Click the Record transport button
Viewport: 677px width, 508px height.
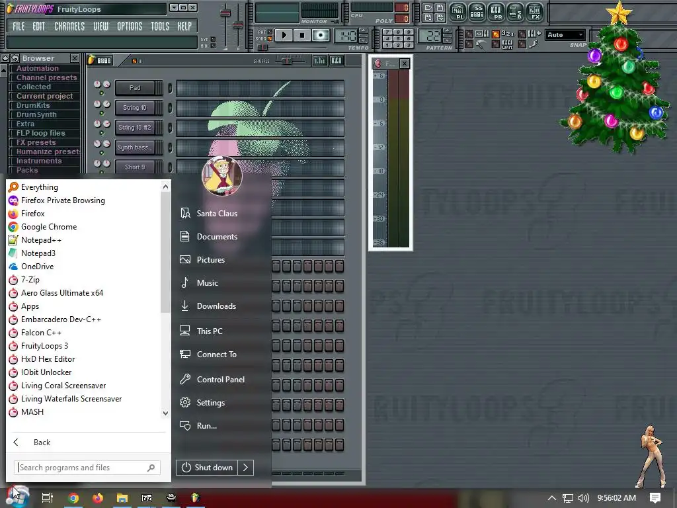click(x=321, y=35)
